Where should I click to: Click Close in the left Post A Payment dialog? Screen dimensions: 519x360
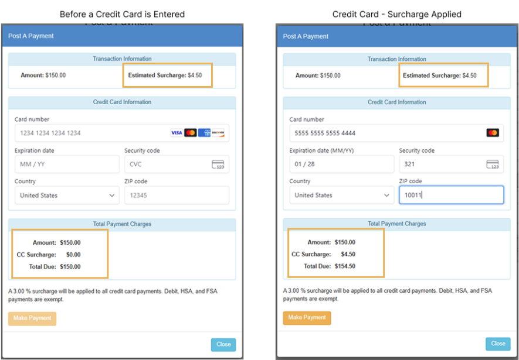point(223,344)
